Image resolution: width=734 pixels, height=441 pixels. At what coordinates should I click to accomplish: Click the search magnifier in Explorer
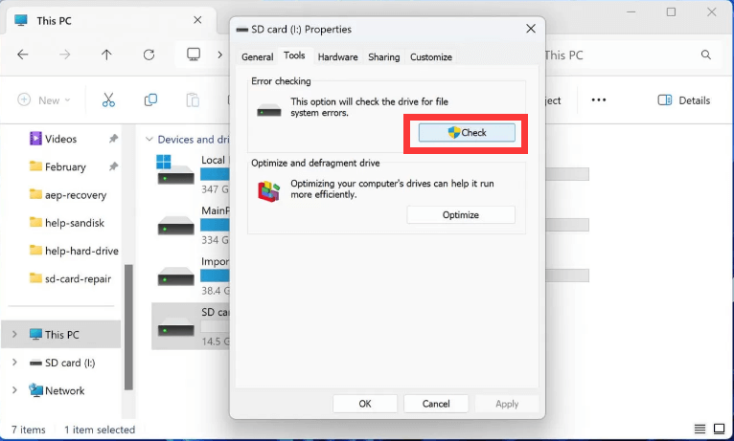(x=706, y=55)
